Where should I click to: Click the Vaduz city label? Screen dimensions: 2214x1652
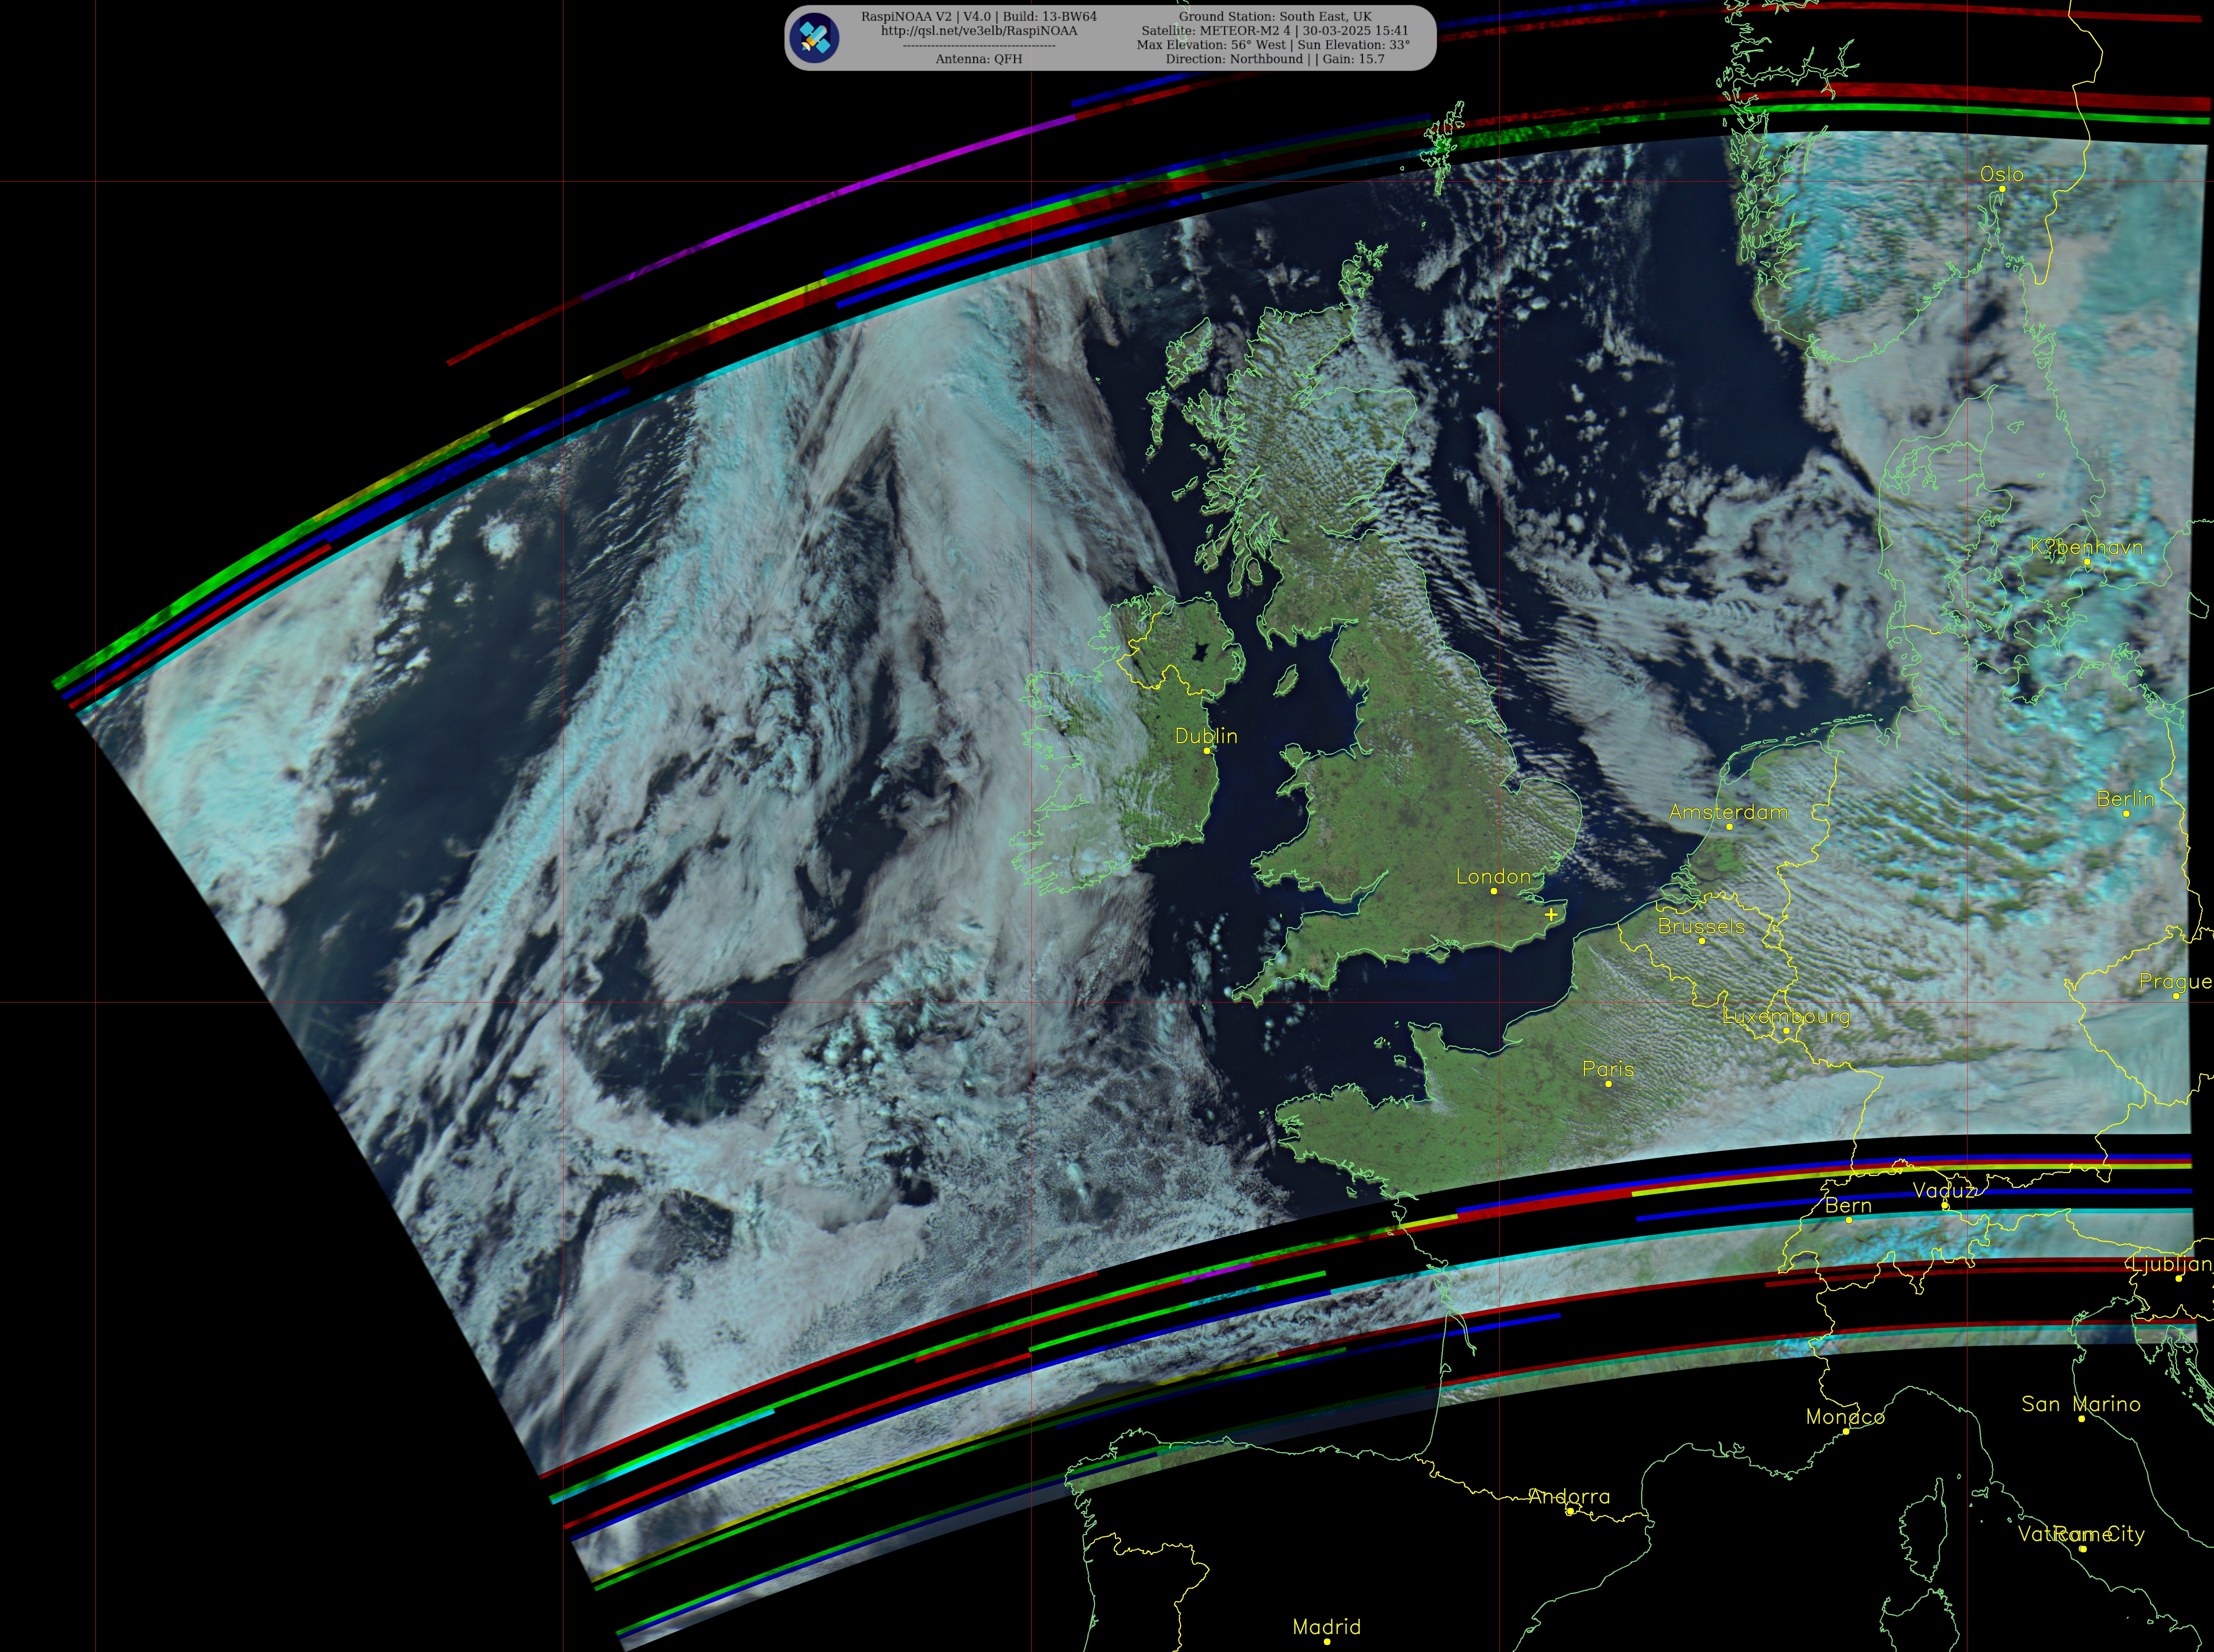click(x=1944, y=1190)
